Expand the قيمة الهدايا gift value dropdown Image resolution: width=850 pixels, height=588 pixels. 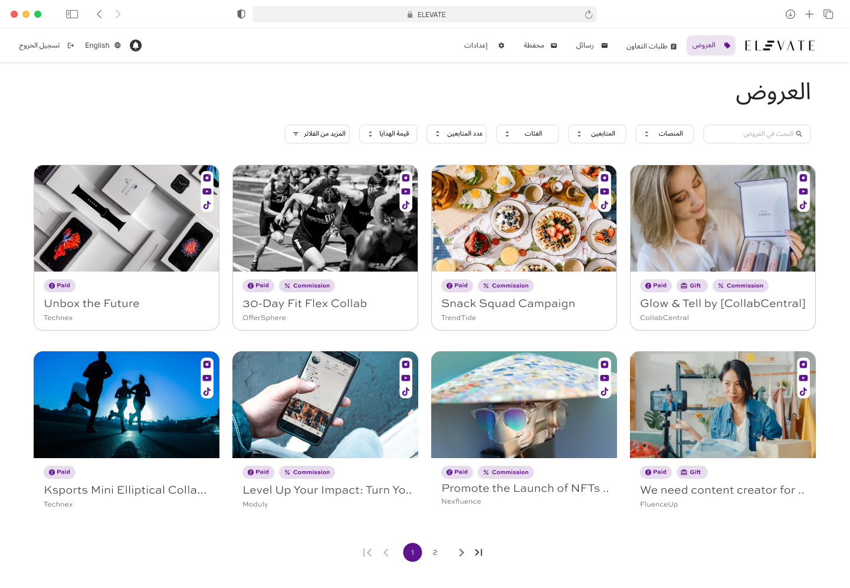388,134
